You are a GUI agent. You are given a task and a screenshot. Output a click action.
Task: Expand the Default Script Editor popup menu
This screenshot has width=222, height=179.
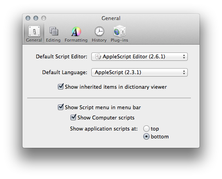tap(139, 57)
